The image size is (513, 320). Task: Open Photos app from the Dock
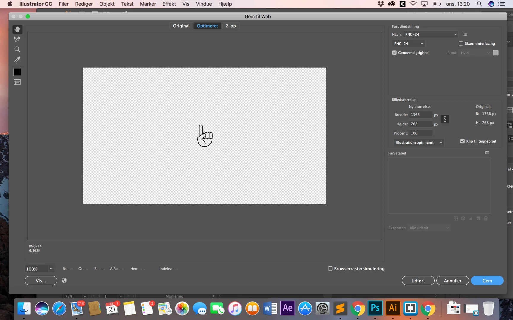click(182, 308)
